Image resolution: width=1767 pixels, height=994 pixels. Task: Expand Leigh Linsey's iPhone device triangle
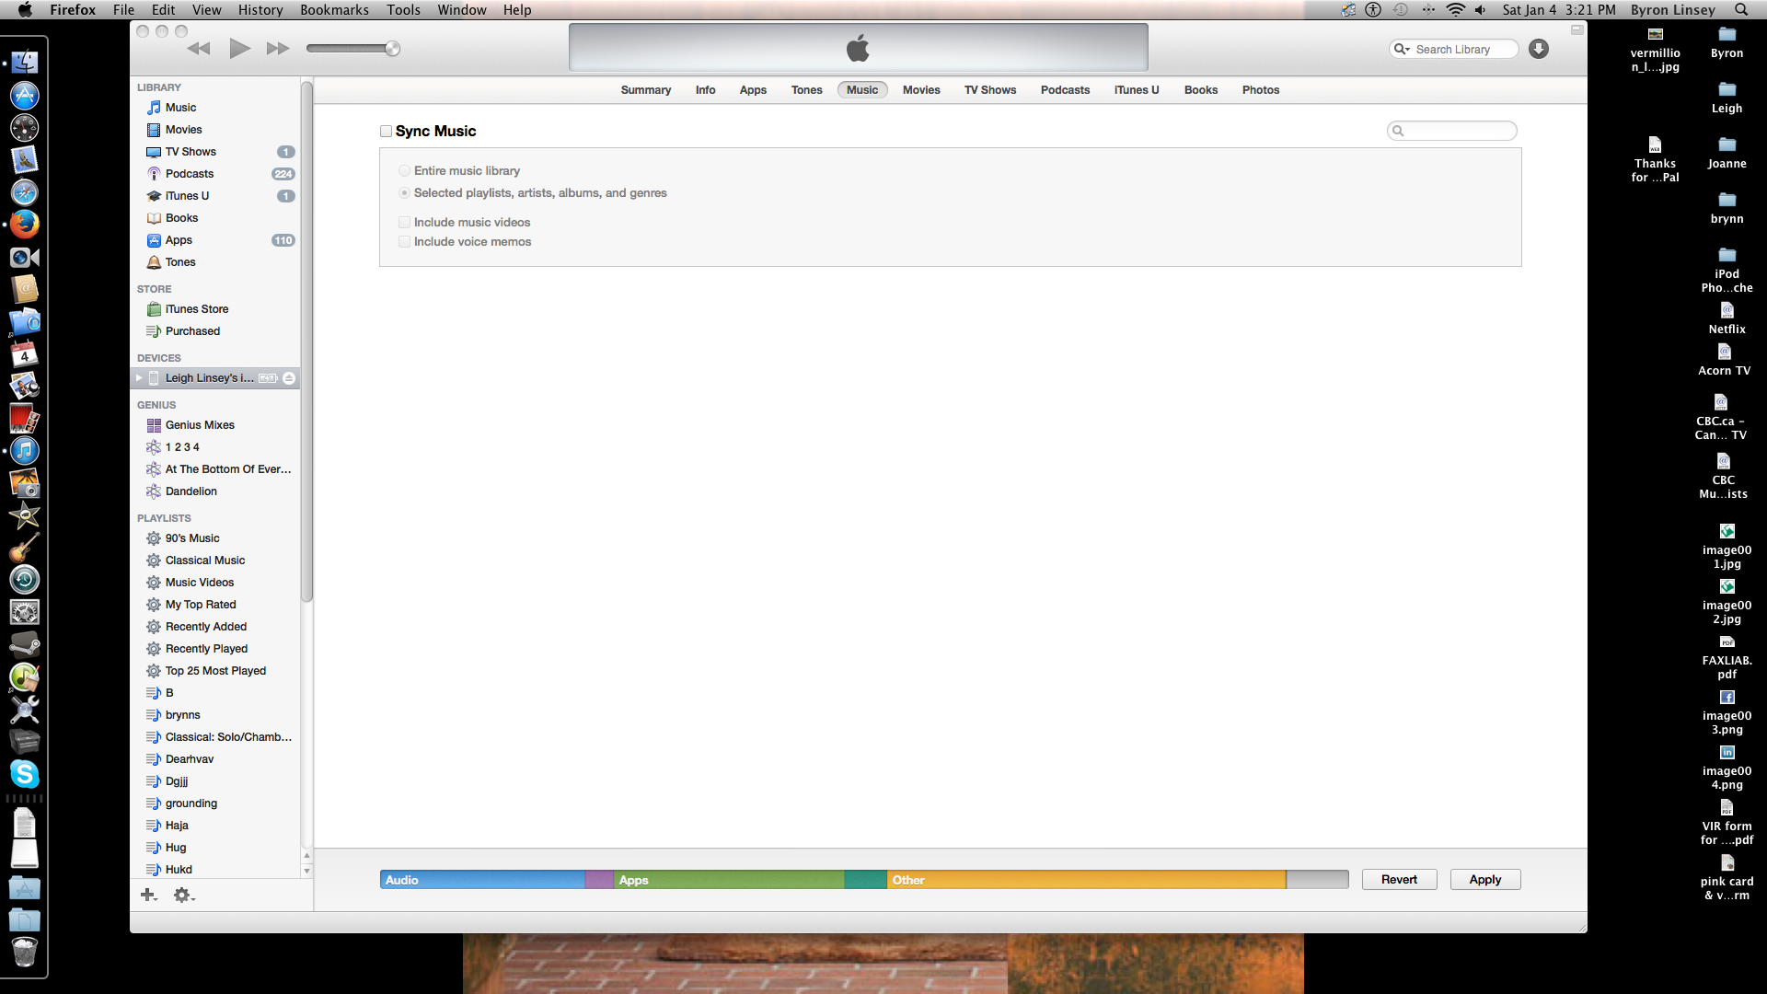point(139,378)
